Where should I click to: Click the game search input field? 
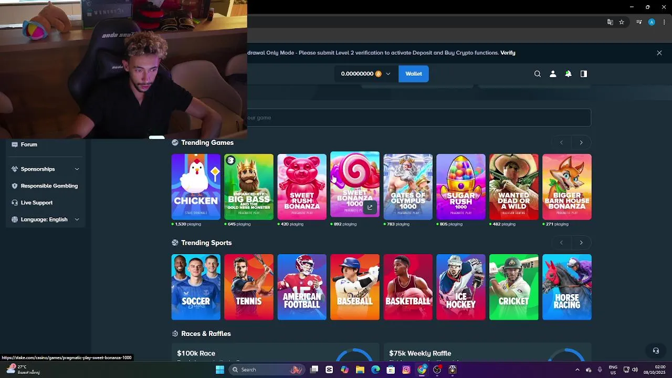[419, 118]
